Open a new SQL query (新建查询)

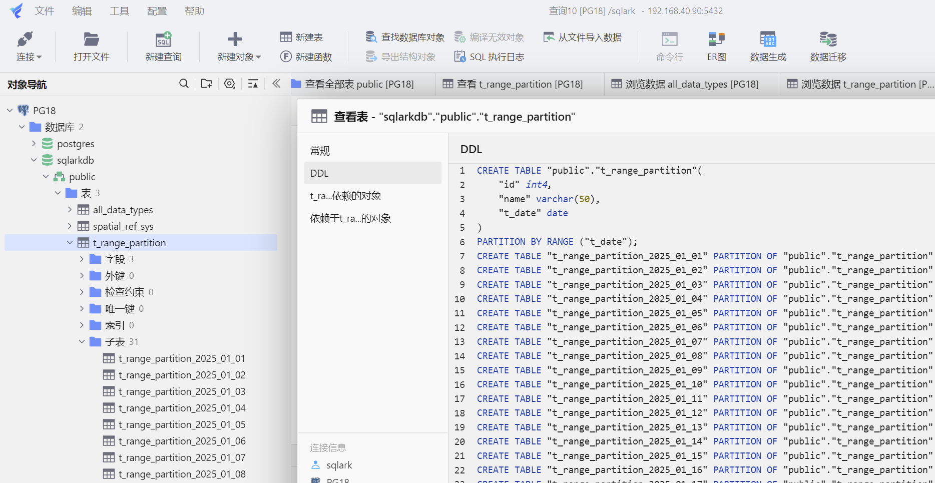[x=162, y=46]
